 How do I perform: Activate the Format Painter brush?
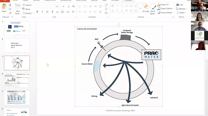[10, 13]
